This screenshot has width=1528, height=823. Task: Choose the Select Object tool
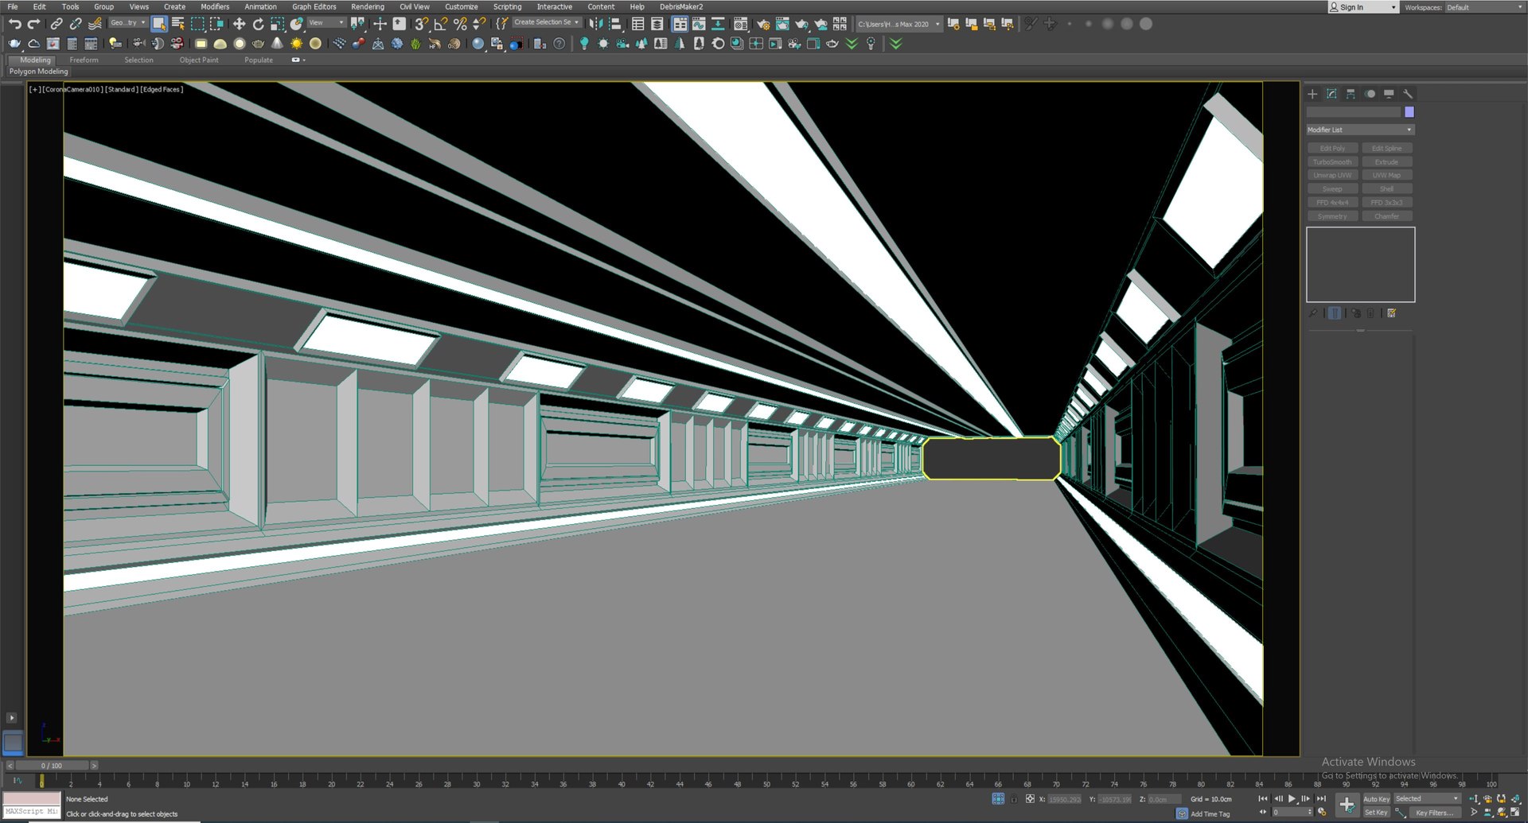click(159, 24)
